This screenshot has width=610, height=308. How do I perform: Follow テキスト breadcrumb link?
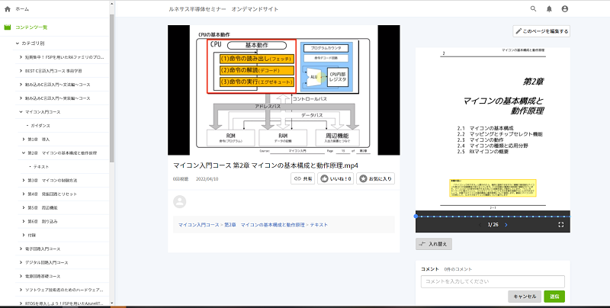pos(319,225)
